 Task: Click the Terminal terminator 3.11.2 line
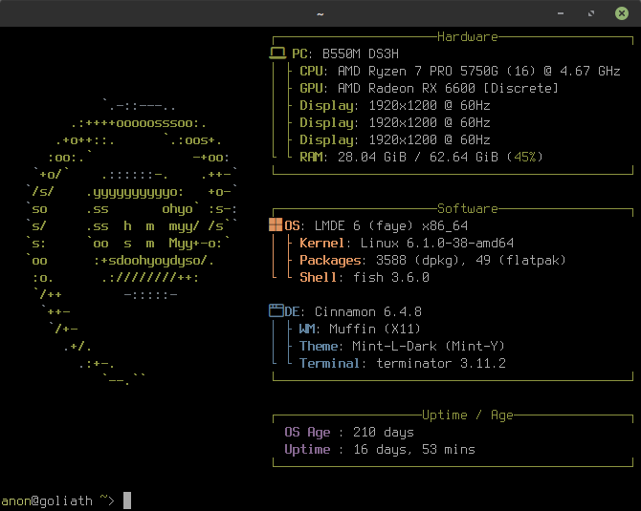tap(402, 363)
